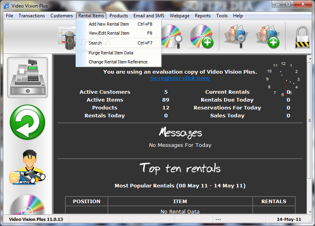Click the Messages heading
Image resolution: width=315 pixels, height=226 pixels.
point(180,132)
